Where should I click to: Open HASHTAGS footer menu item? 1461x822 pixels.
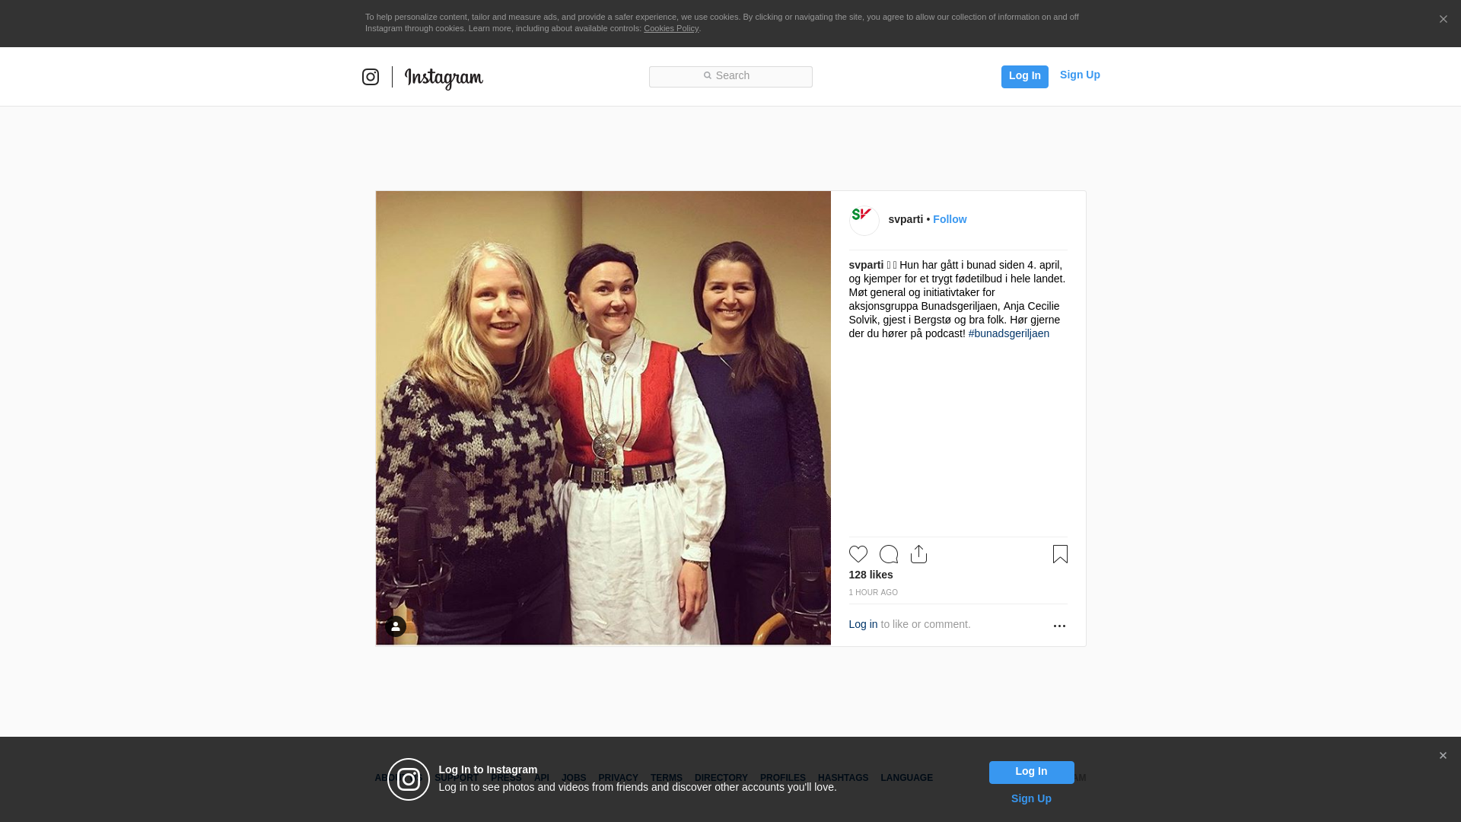click(842, 778)
